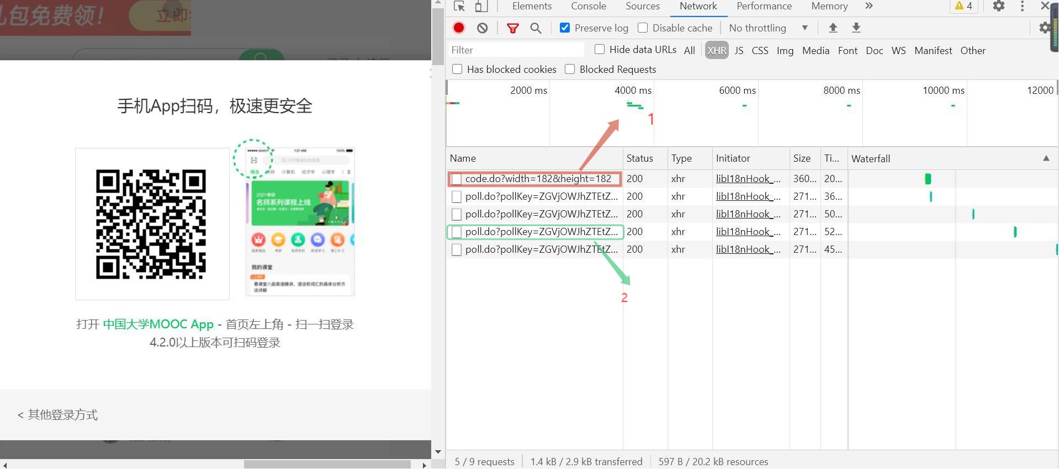Screen dimensions: 1059x469
Task: Export HAR file download icon
Action: pyautogui.click(x=856, y=28)
